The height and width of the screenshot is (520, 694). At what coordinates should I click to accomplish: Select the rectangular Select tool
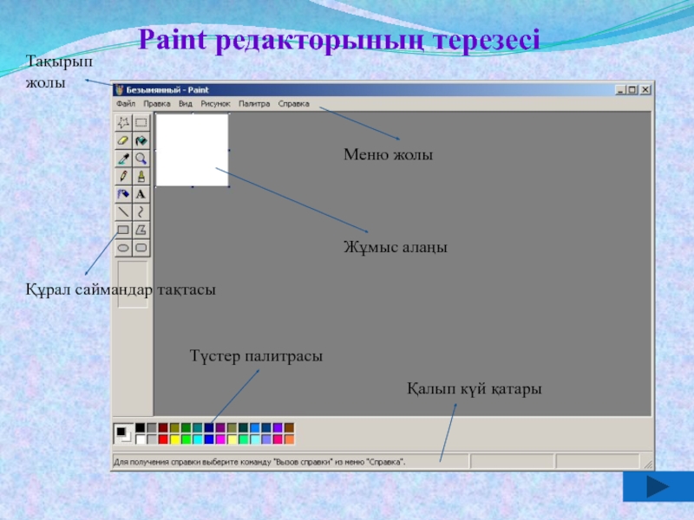point(141,122)
